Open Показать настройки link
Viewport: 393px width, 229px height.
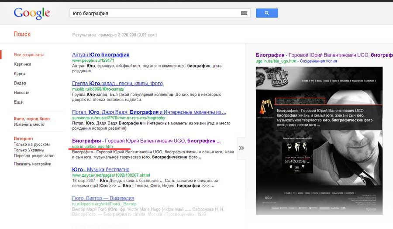33,164
